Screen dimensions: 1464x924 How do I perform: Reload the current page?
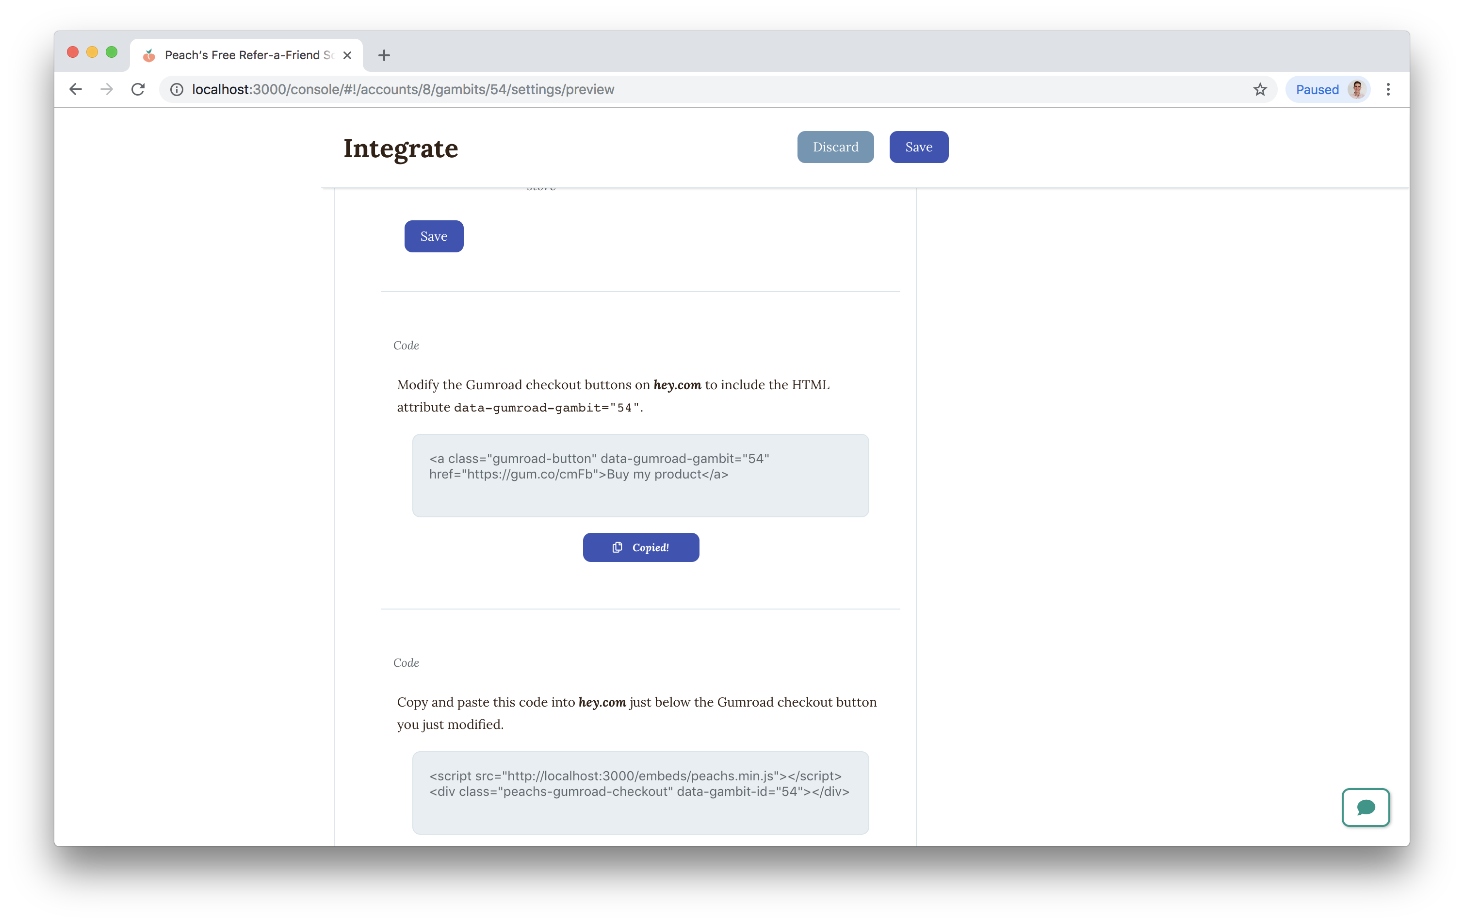coord(138,89)
